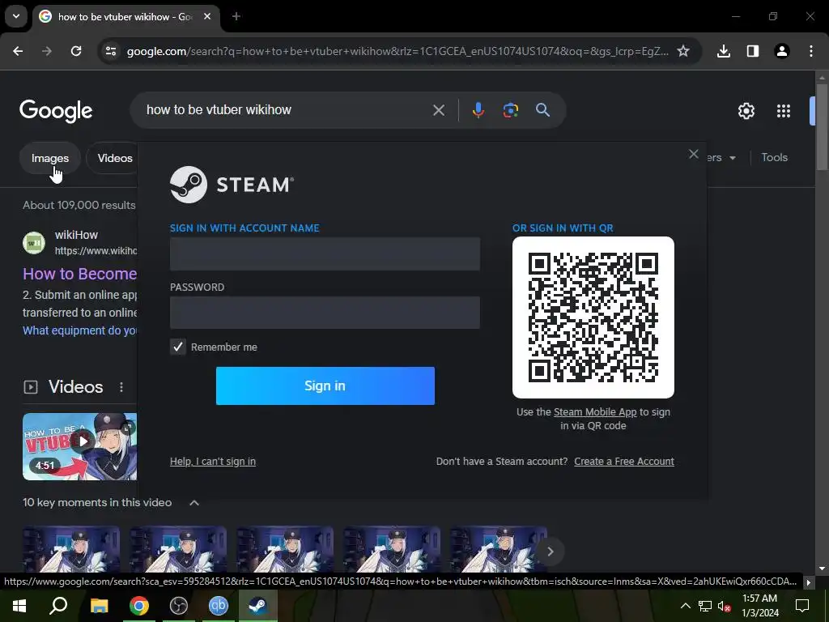
Task: Open a new Chrome tab
Action: (236, 16)
